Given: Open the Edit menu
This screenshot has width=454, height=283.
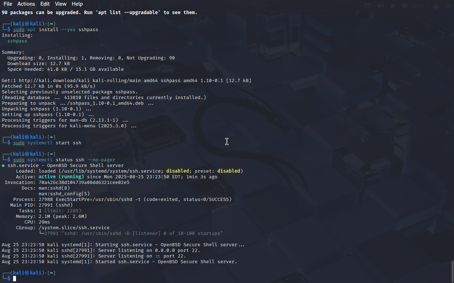Looking at the screenshot, I should (x=45, y=4).
